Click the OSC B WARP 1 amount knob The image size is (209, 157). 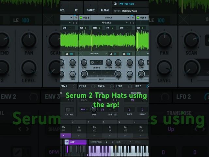[84, 74]
